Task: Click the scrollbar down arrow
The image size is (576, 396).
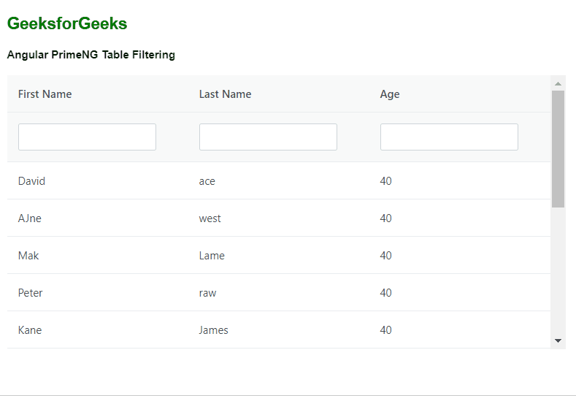Action: point(558,340)
